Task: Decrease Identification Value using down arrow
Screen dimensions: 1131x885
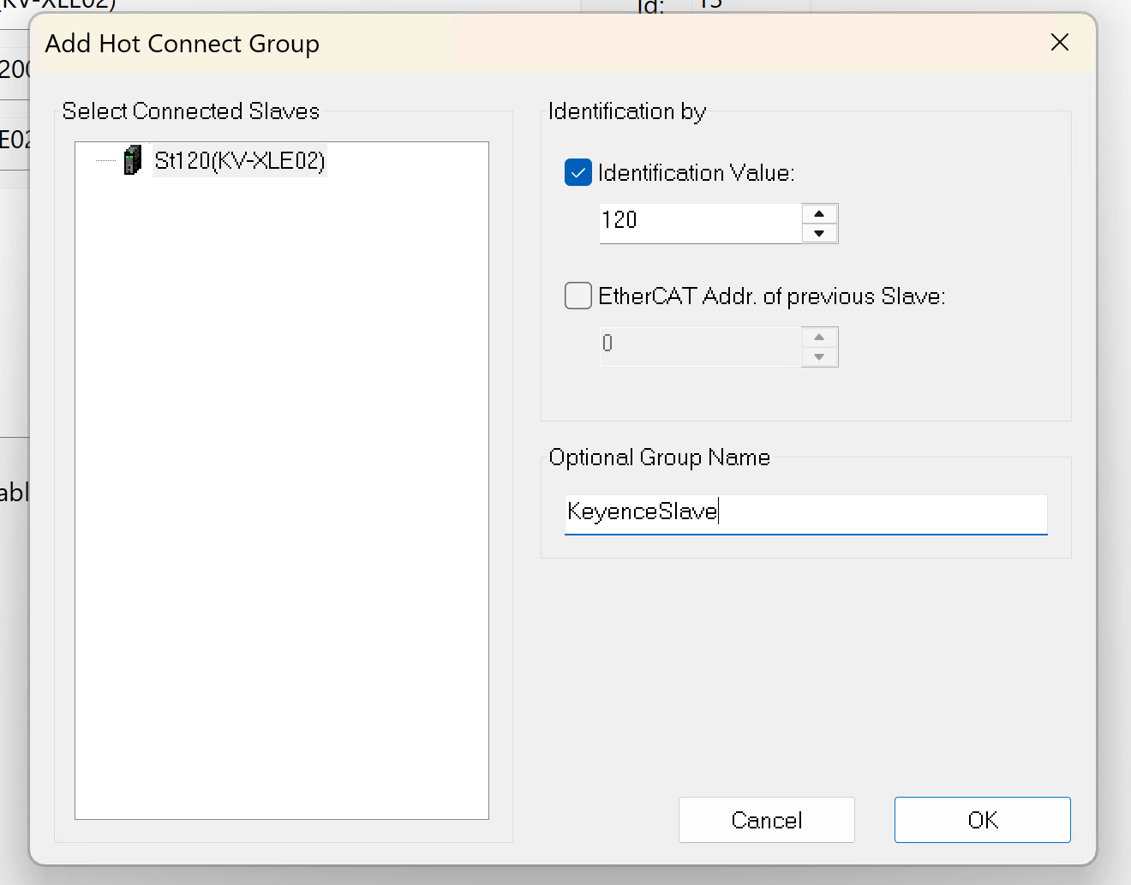Action: (819, 233)
